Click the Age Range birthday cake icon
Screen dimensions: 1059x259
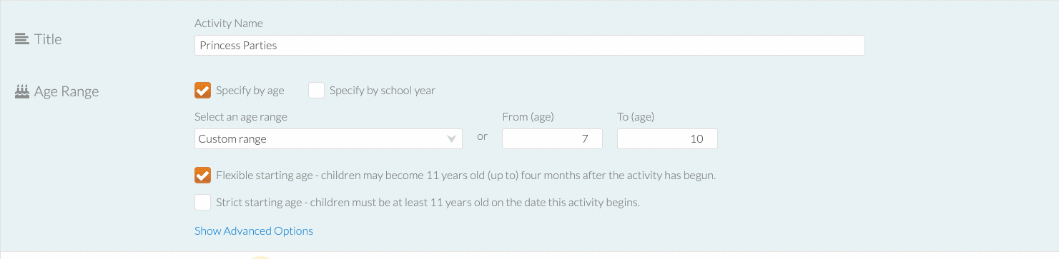(x=21, y=91)
